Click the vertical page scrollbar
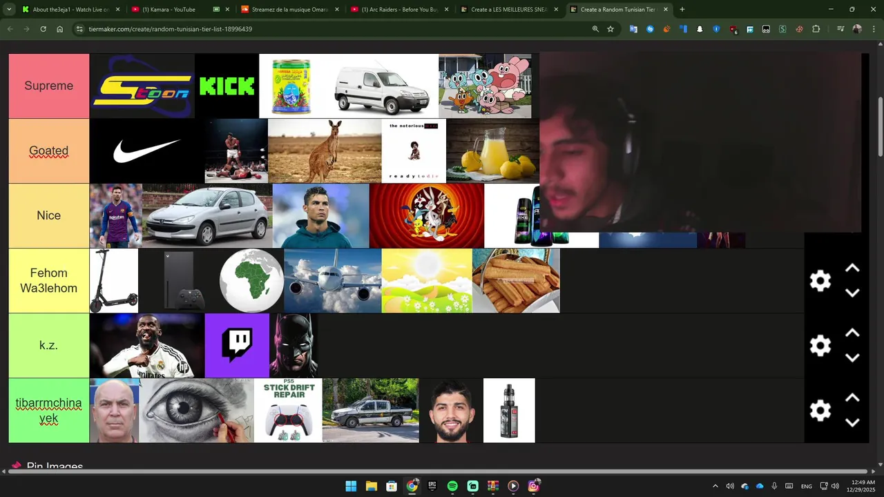Image resolution: width=884 pixels, height=497 pixels. (x=880, y=128)
